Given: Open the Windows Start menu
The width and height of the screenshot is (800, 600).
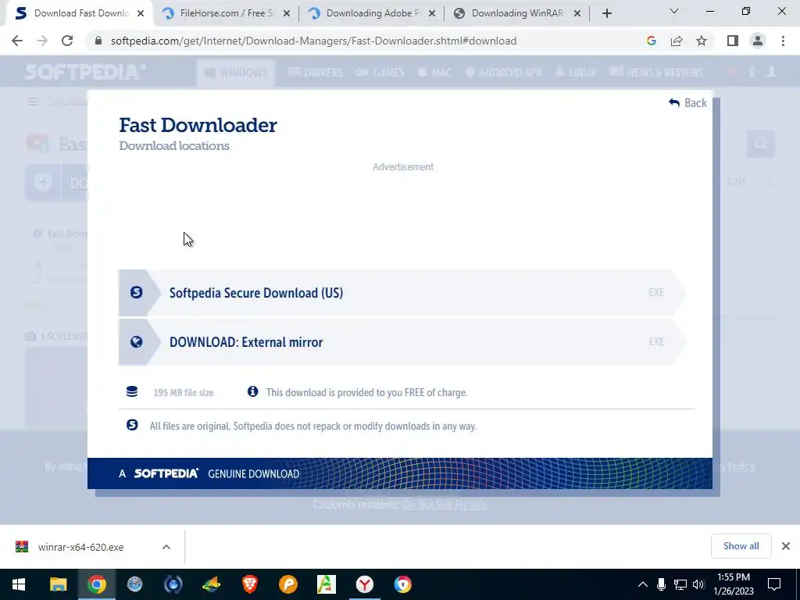Looking at the screenshot, I should coord(19,584).
